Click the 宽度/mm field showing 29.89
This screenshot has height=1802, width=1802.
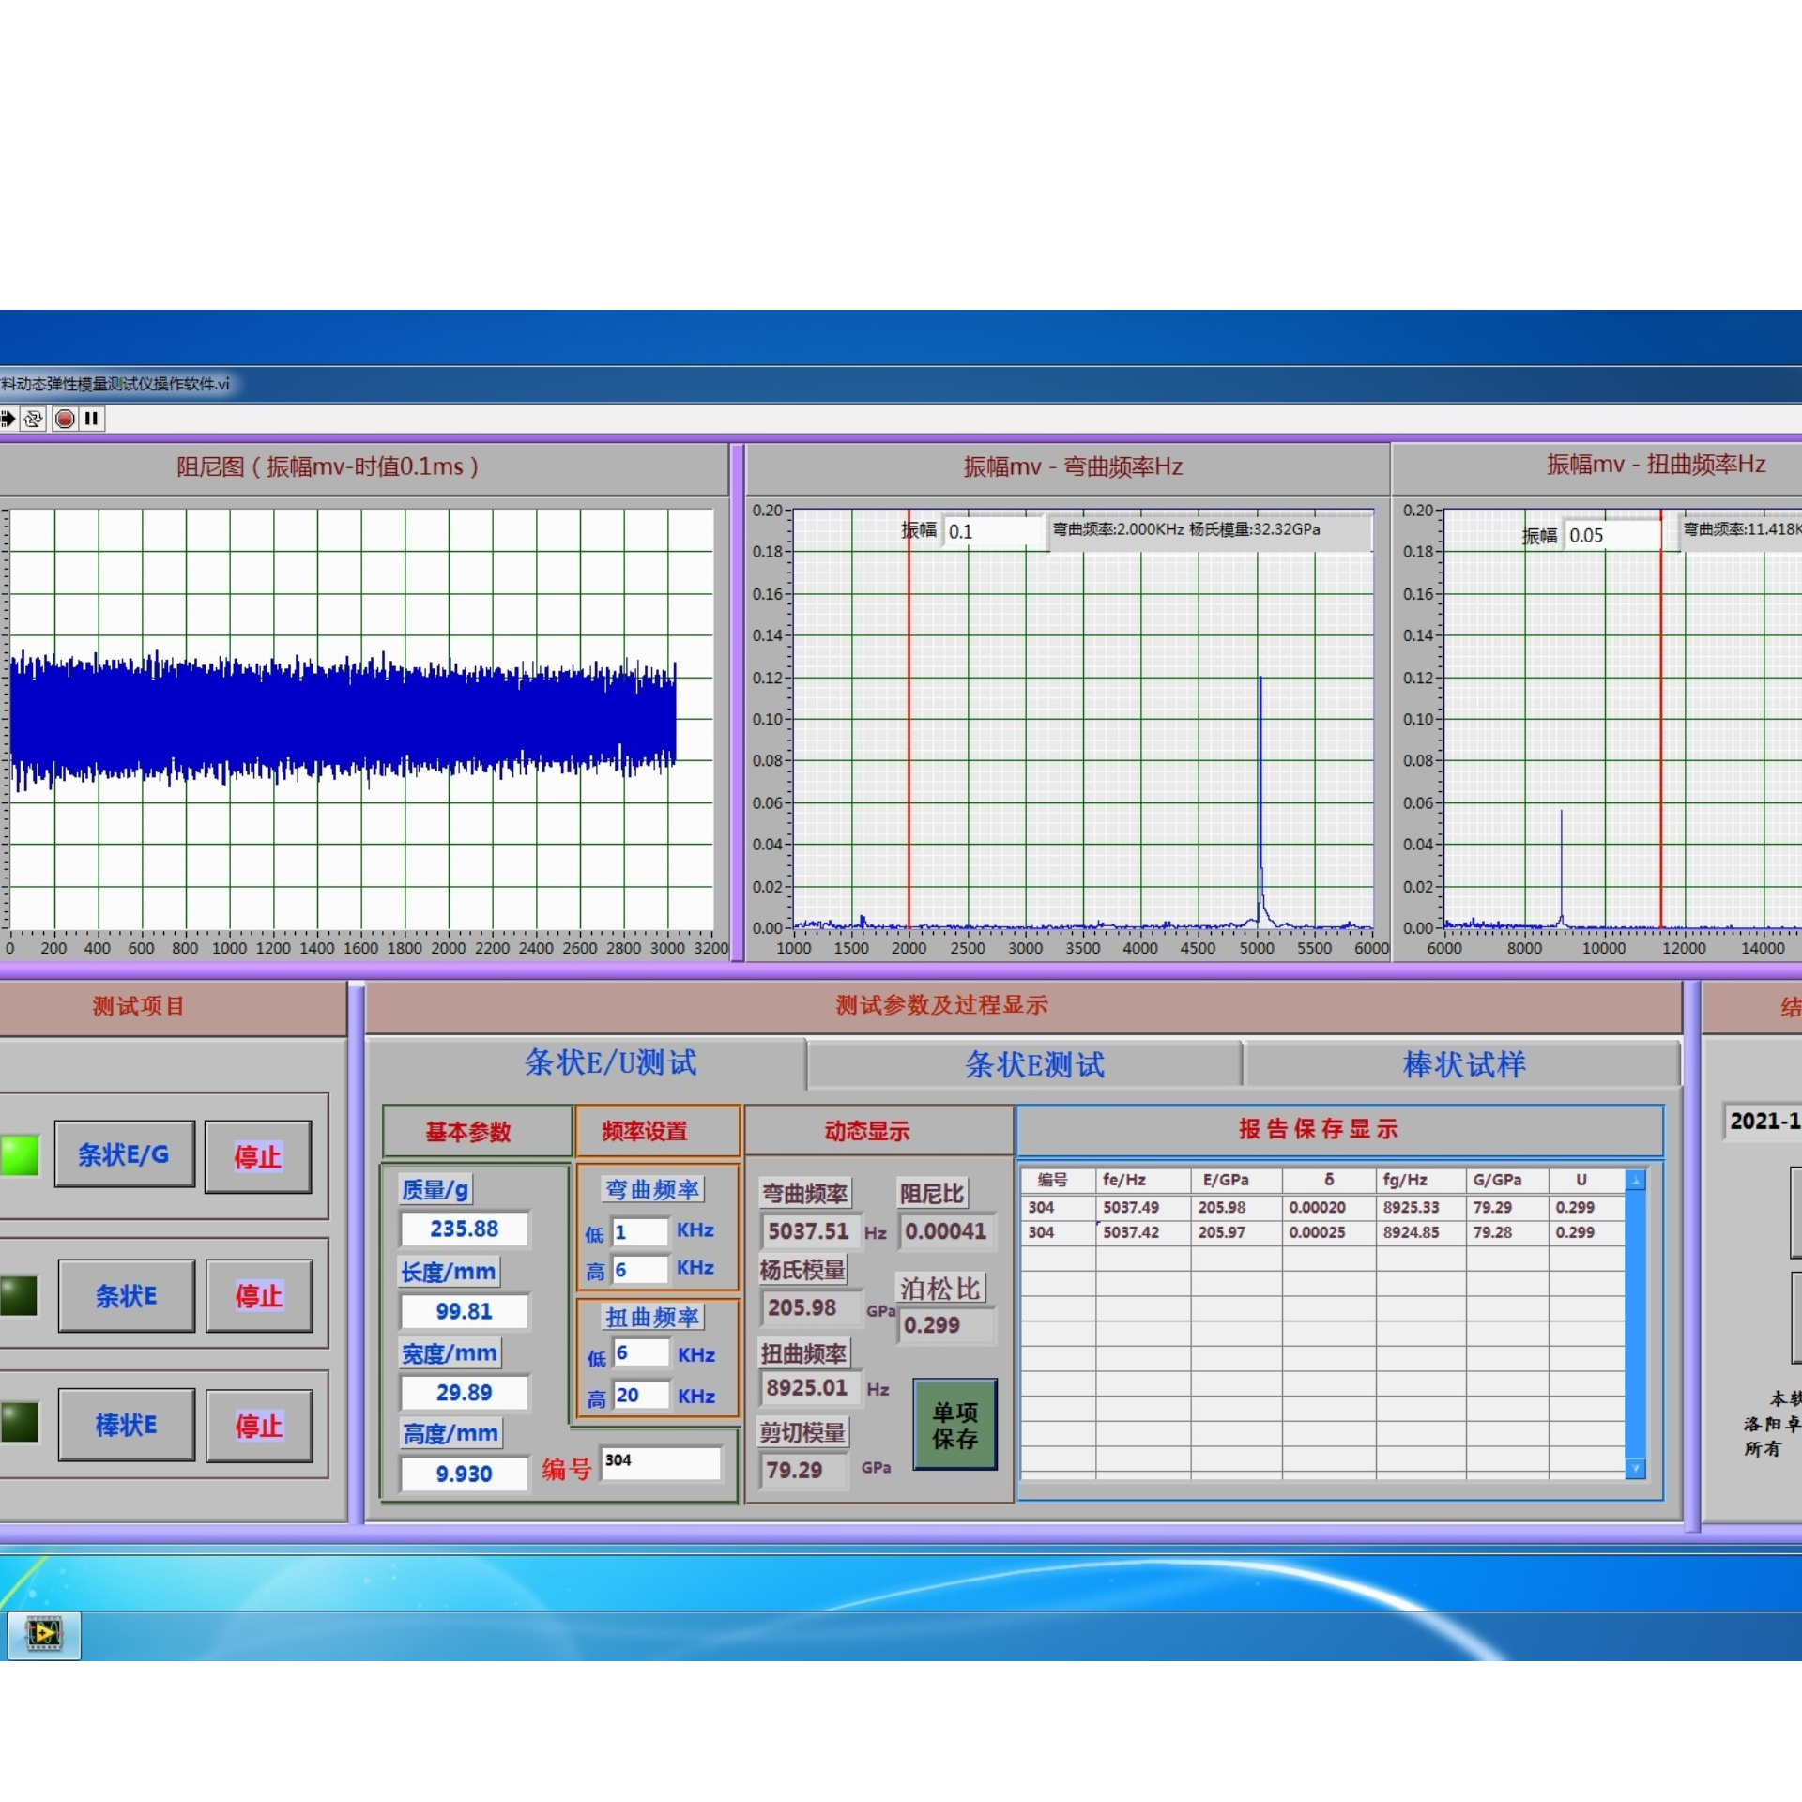(x=465, y=1393)
